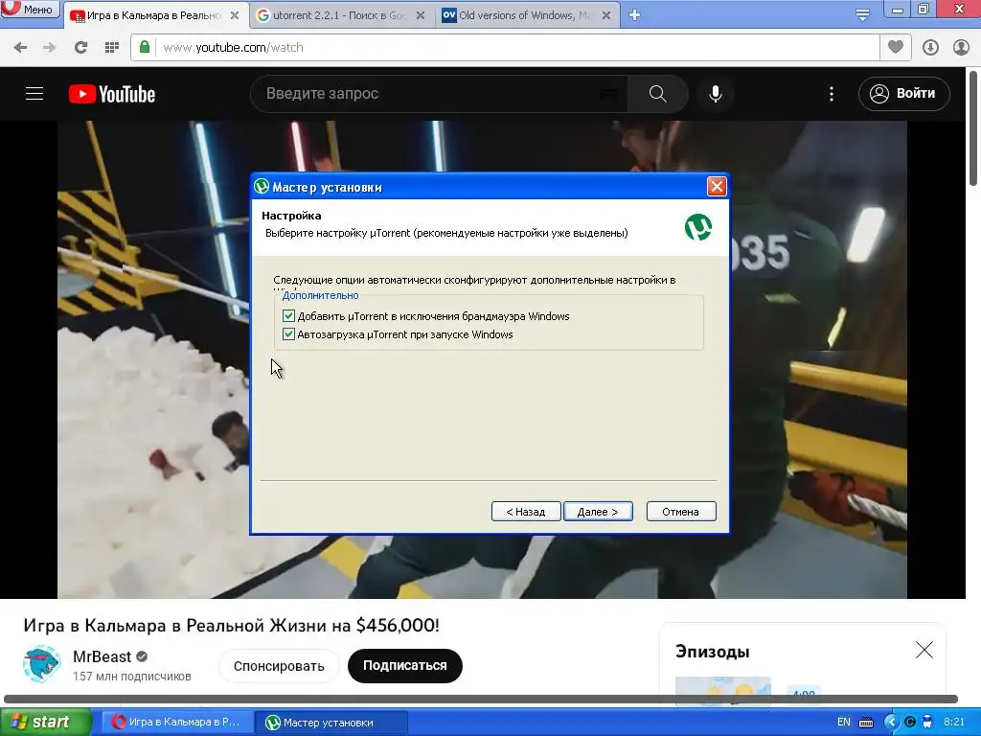
Task: Go forward with the browser forward arrow
Action: pyautogui.click(x=50, y=48)
